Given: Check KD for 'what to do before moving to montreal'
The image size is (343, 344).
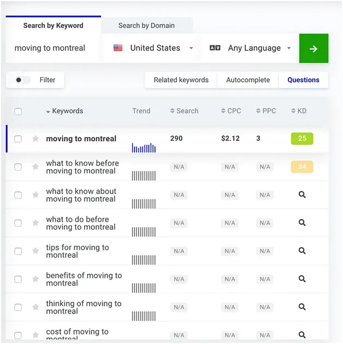Looking at the screenshot, I should point(302,223).
